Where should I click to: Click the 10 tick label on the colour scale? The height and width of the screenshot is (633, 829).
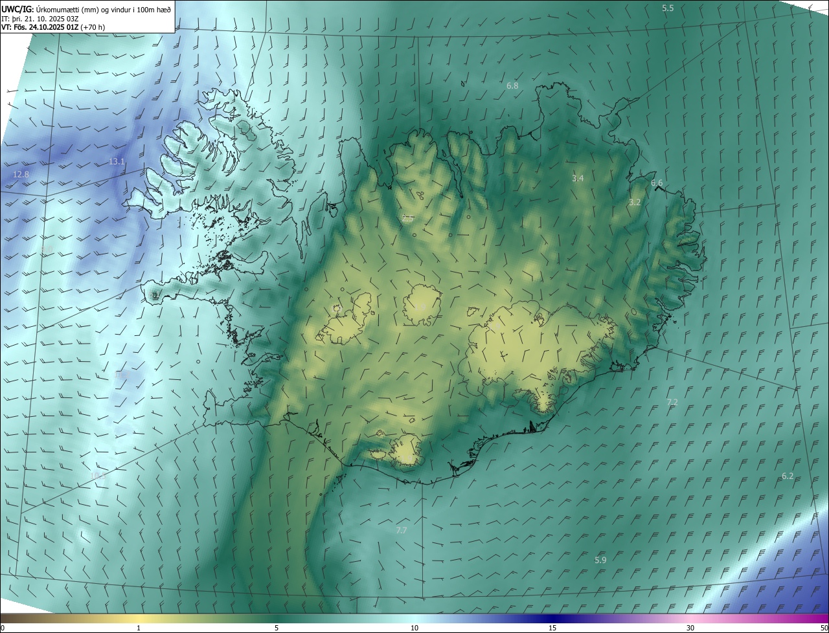point(414,628)
